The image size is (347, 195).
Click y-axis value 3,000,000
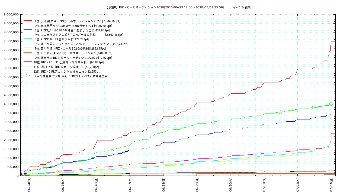tap(11, 122)
